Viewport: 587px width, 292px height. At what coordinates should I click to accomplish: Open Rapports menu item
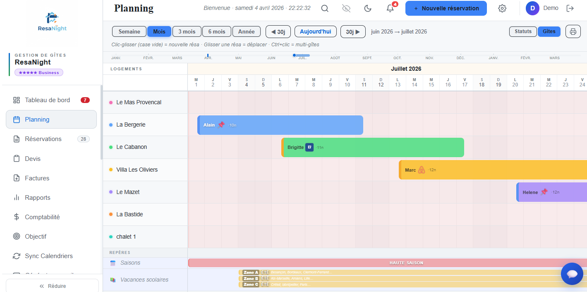click(51, 198)
